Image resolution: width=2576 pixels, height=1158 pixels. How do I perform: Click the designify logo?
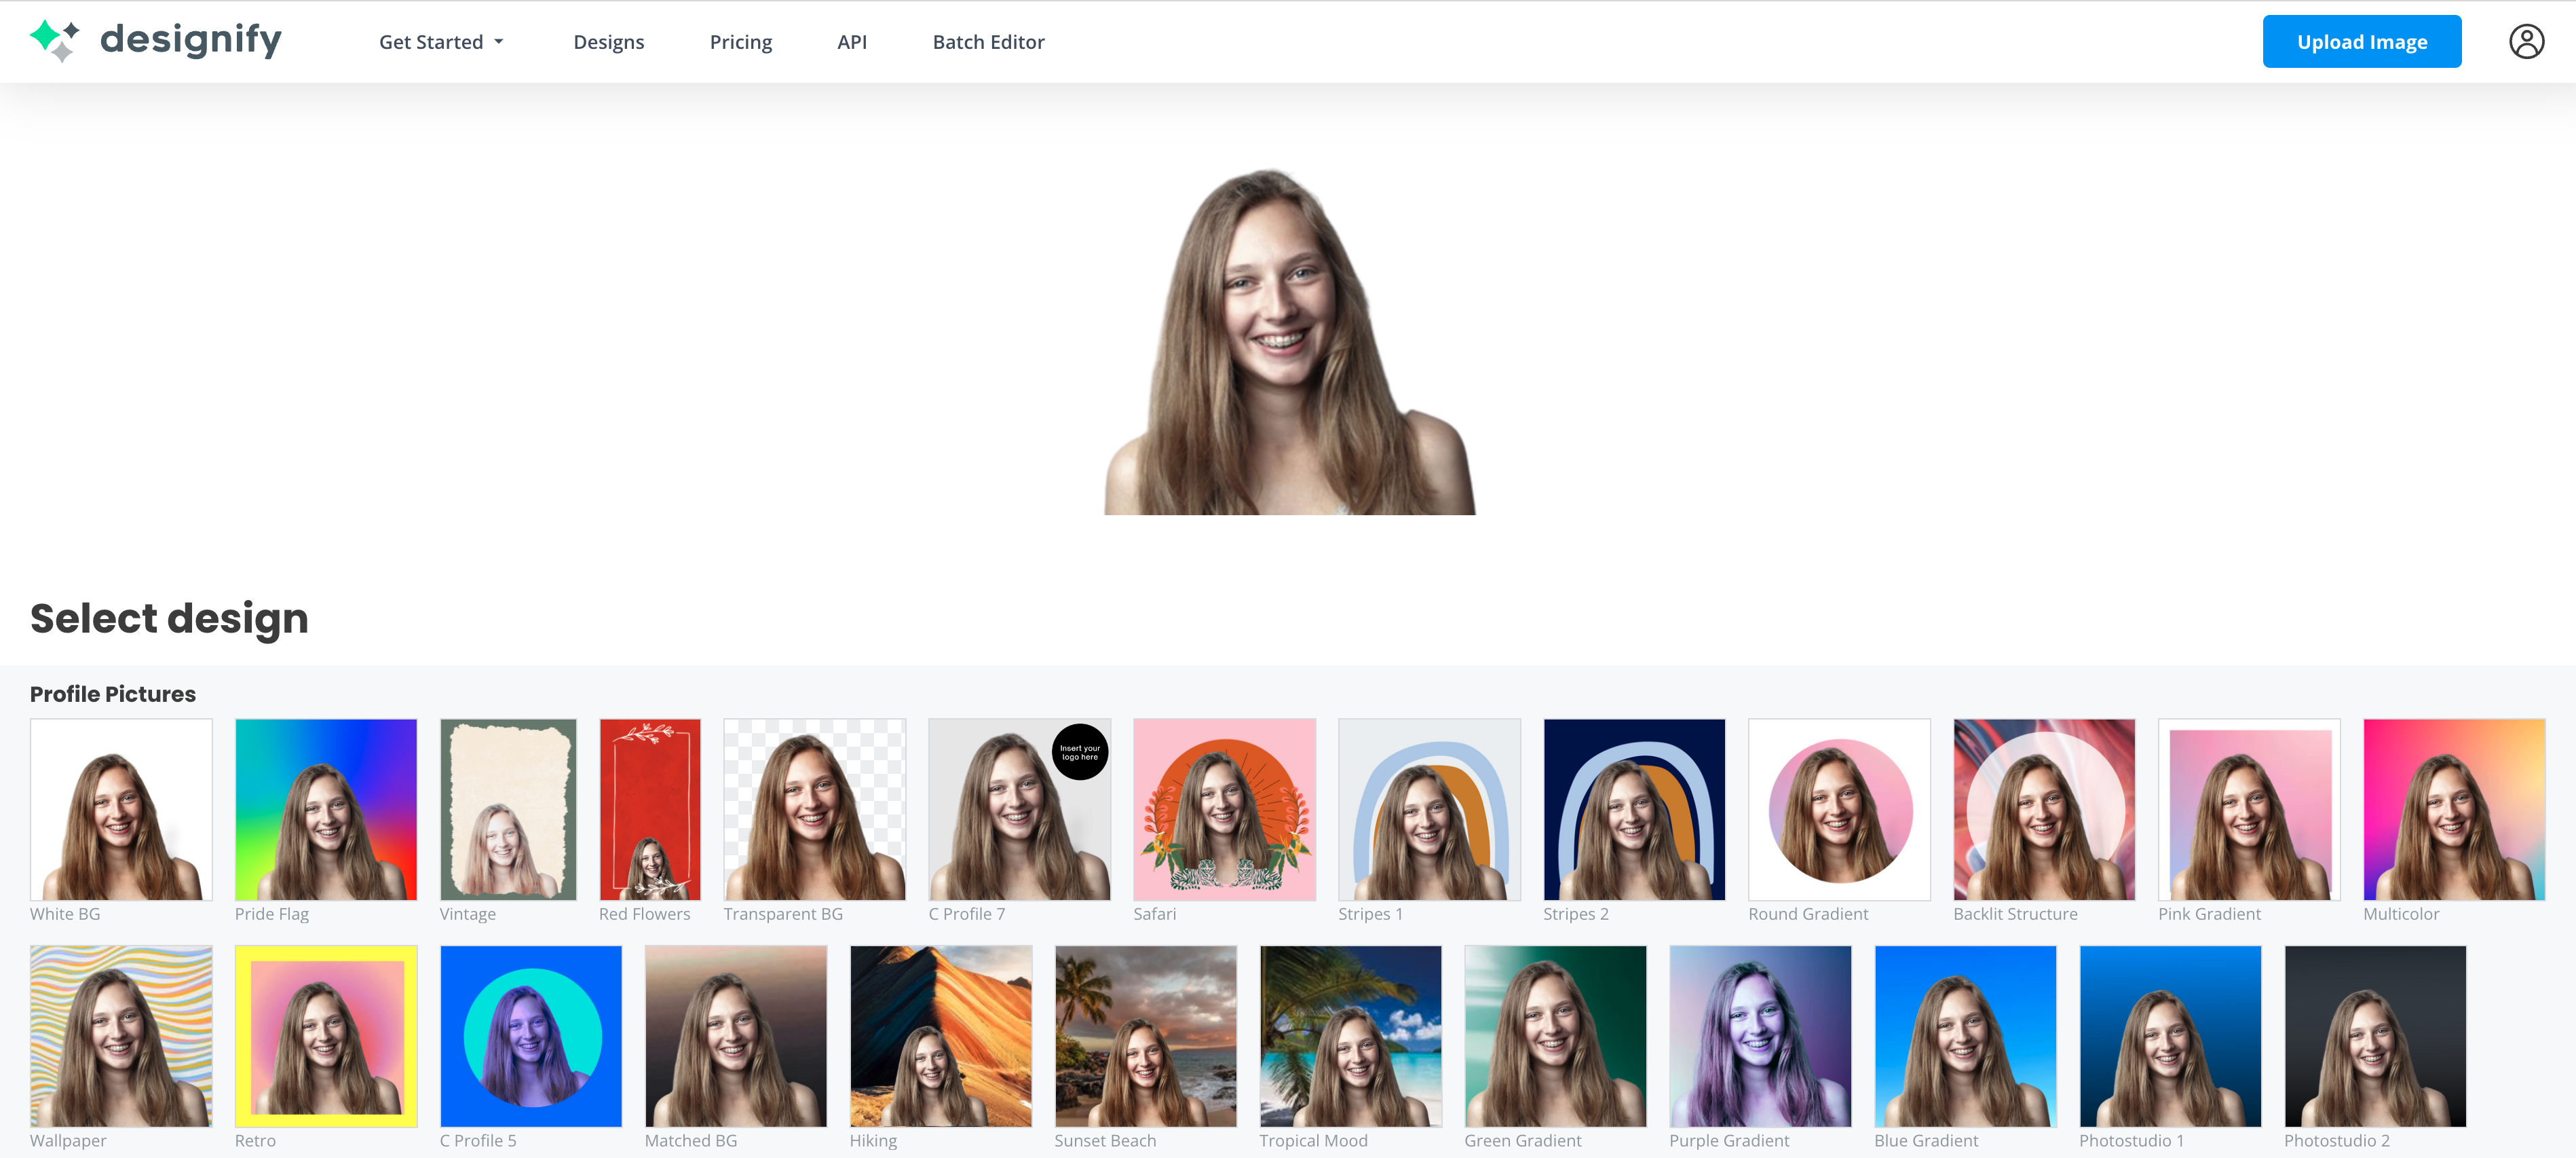coord(156,41)
